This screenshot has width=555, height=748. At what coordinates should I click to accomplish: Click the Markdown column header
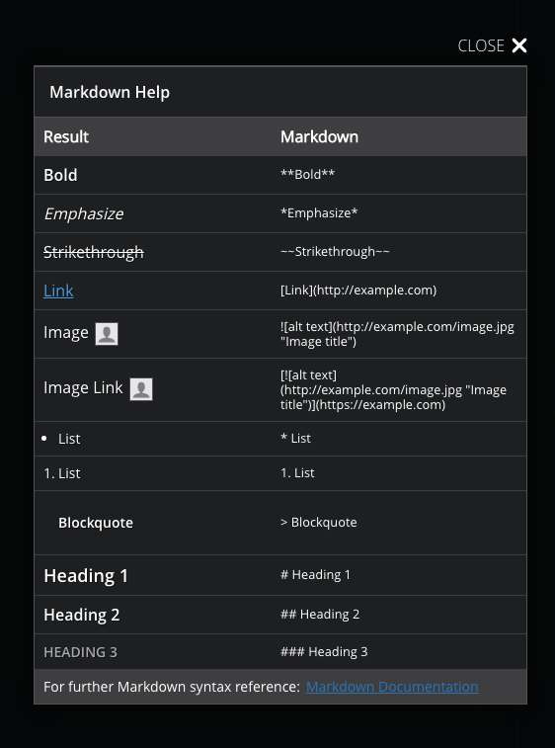pos(319,137)
